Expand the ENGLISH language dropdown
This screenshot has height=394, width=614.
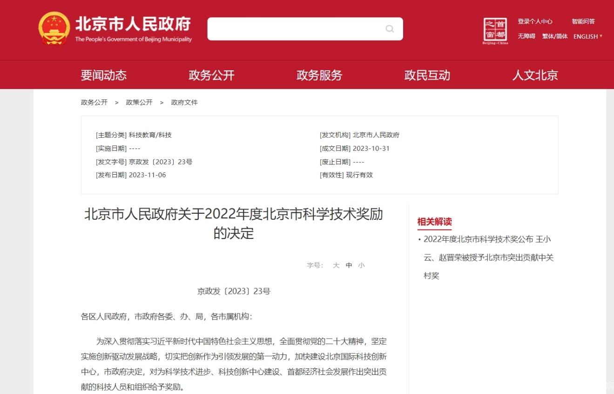coord(587,36)
